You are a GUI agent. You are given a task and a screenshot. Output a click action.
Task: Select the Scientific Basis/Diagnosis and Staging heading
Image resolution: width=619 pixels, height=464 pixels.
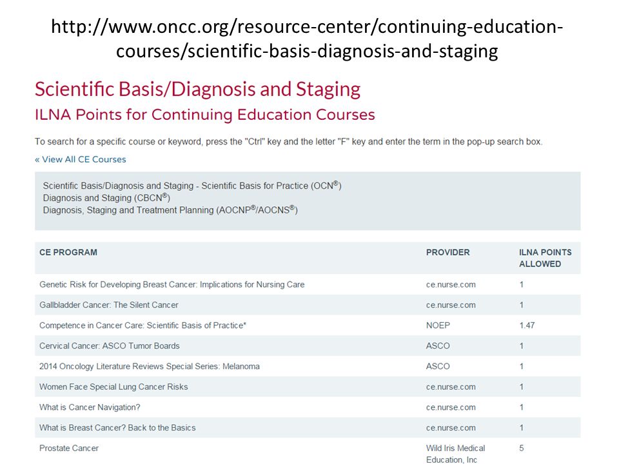coord(197,90)
